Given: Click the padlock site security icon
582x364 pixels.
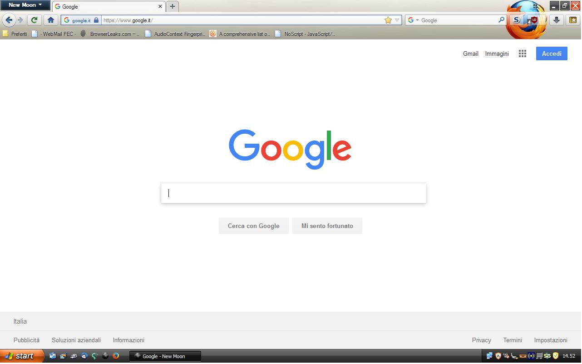Looking at the screenshot, I should [x=96, y=20].
